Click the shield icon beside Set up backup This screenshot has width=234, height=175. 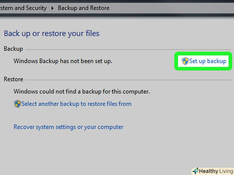pyautogui.click(x=185, y=61)
